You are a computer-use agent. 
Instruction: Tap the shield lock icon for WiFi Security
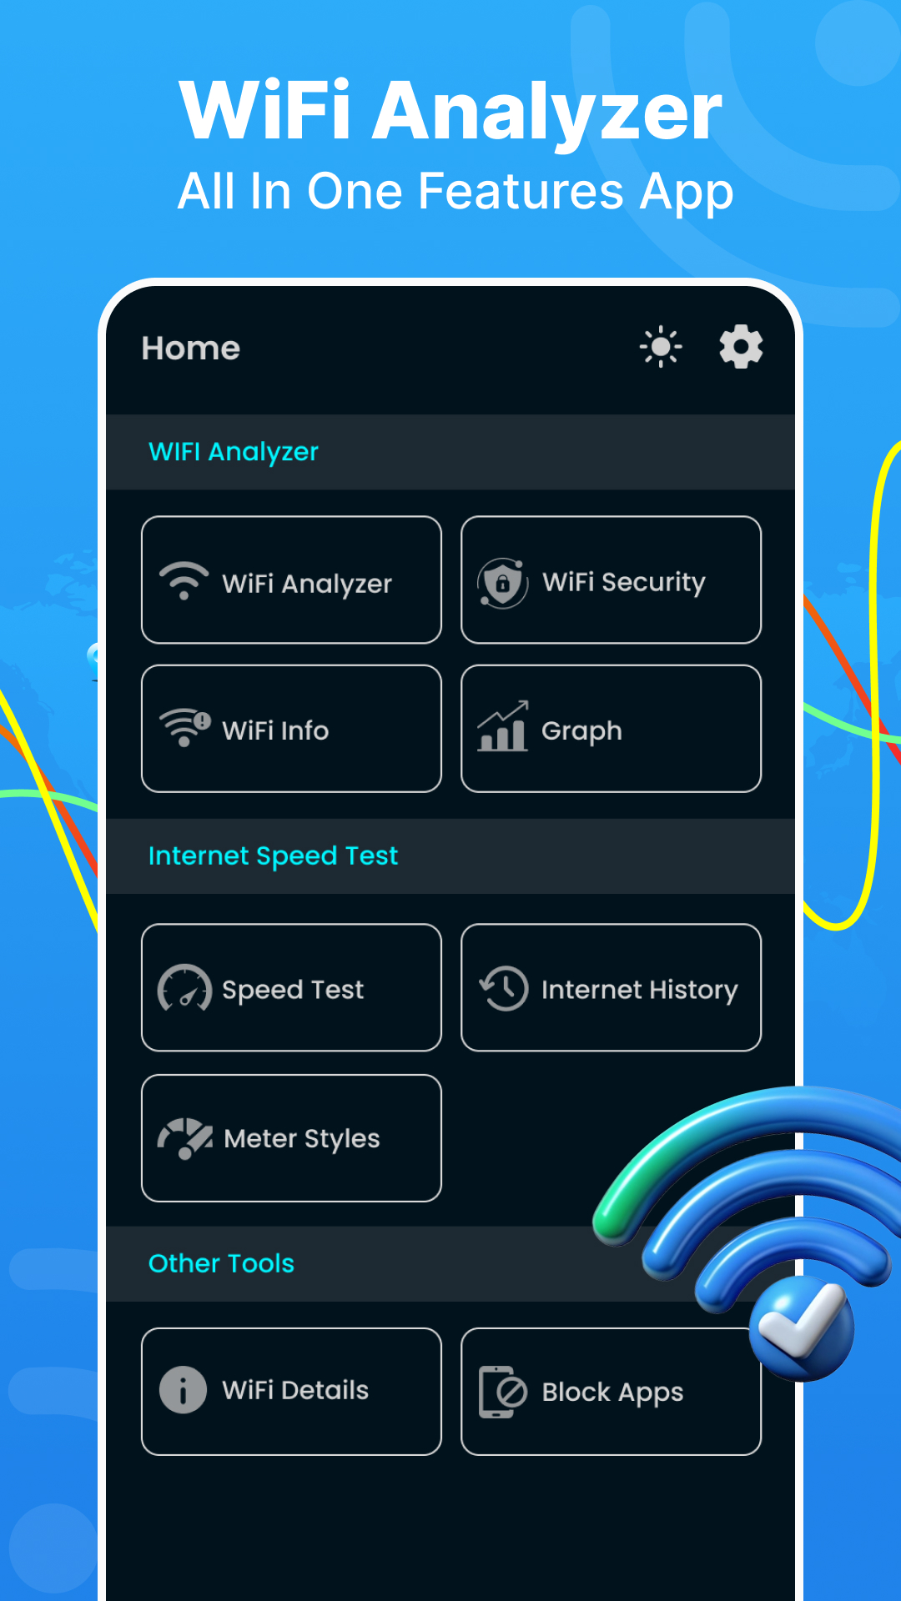pos(502,583)
